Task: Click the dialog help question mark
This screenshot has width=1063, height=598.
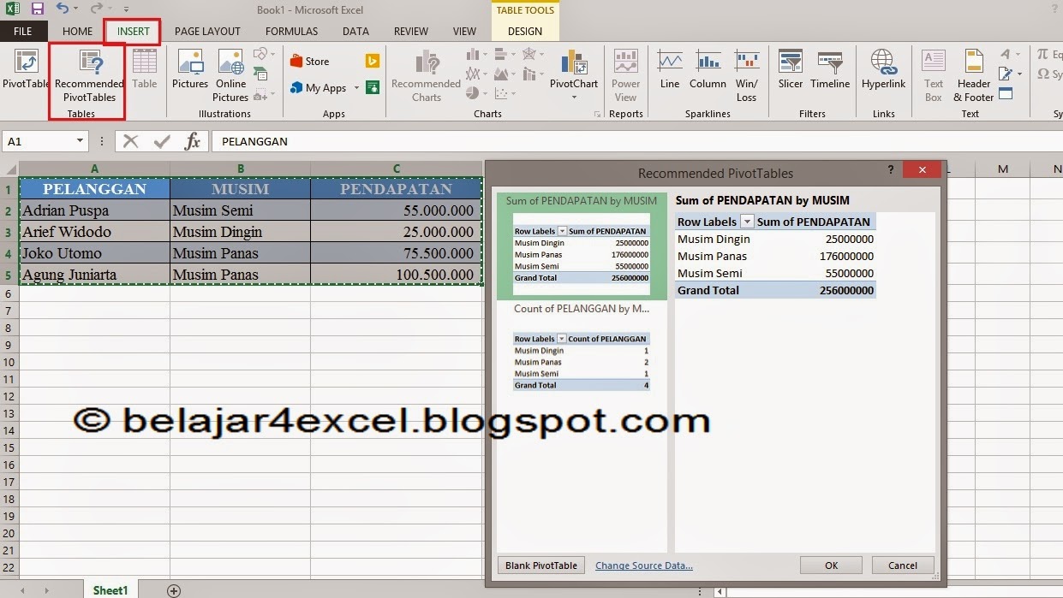Action: click(x=891, y=170)
